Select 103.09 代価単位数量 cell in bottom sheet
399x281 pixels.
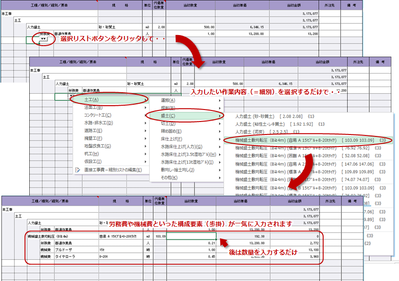(x=160, y=236)
